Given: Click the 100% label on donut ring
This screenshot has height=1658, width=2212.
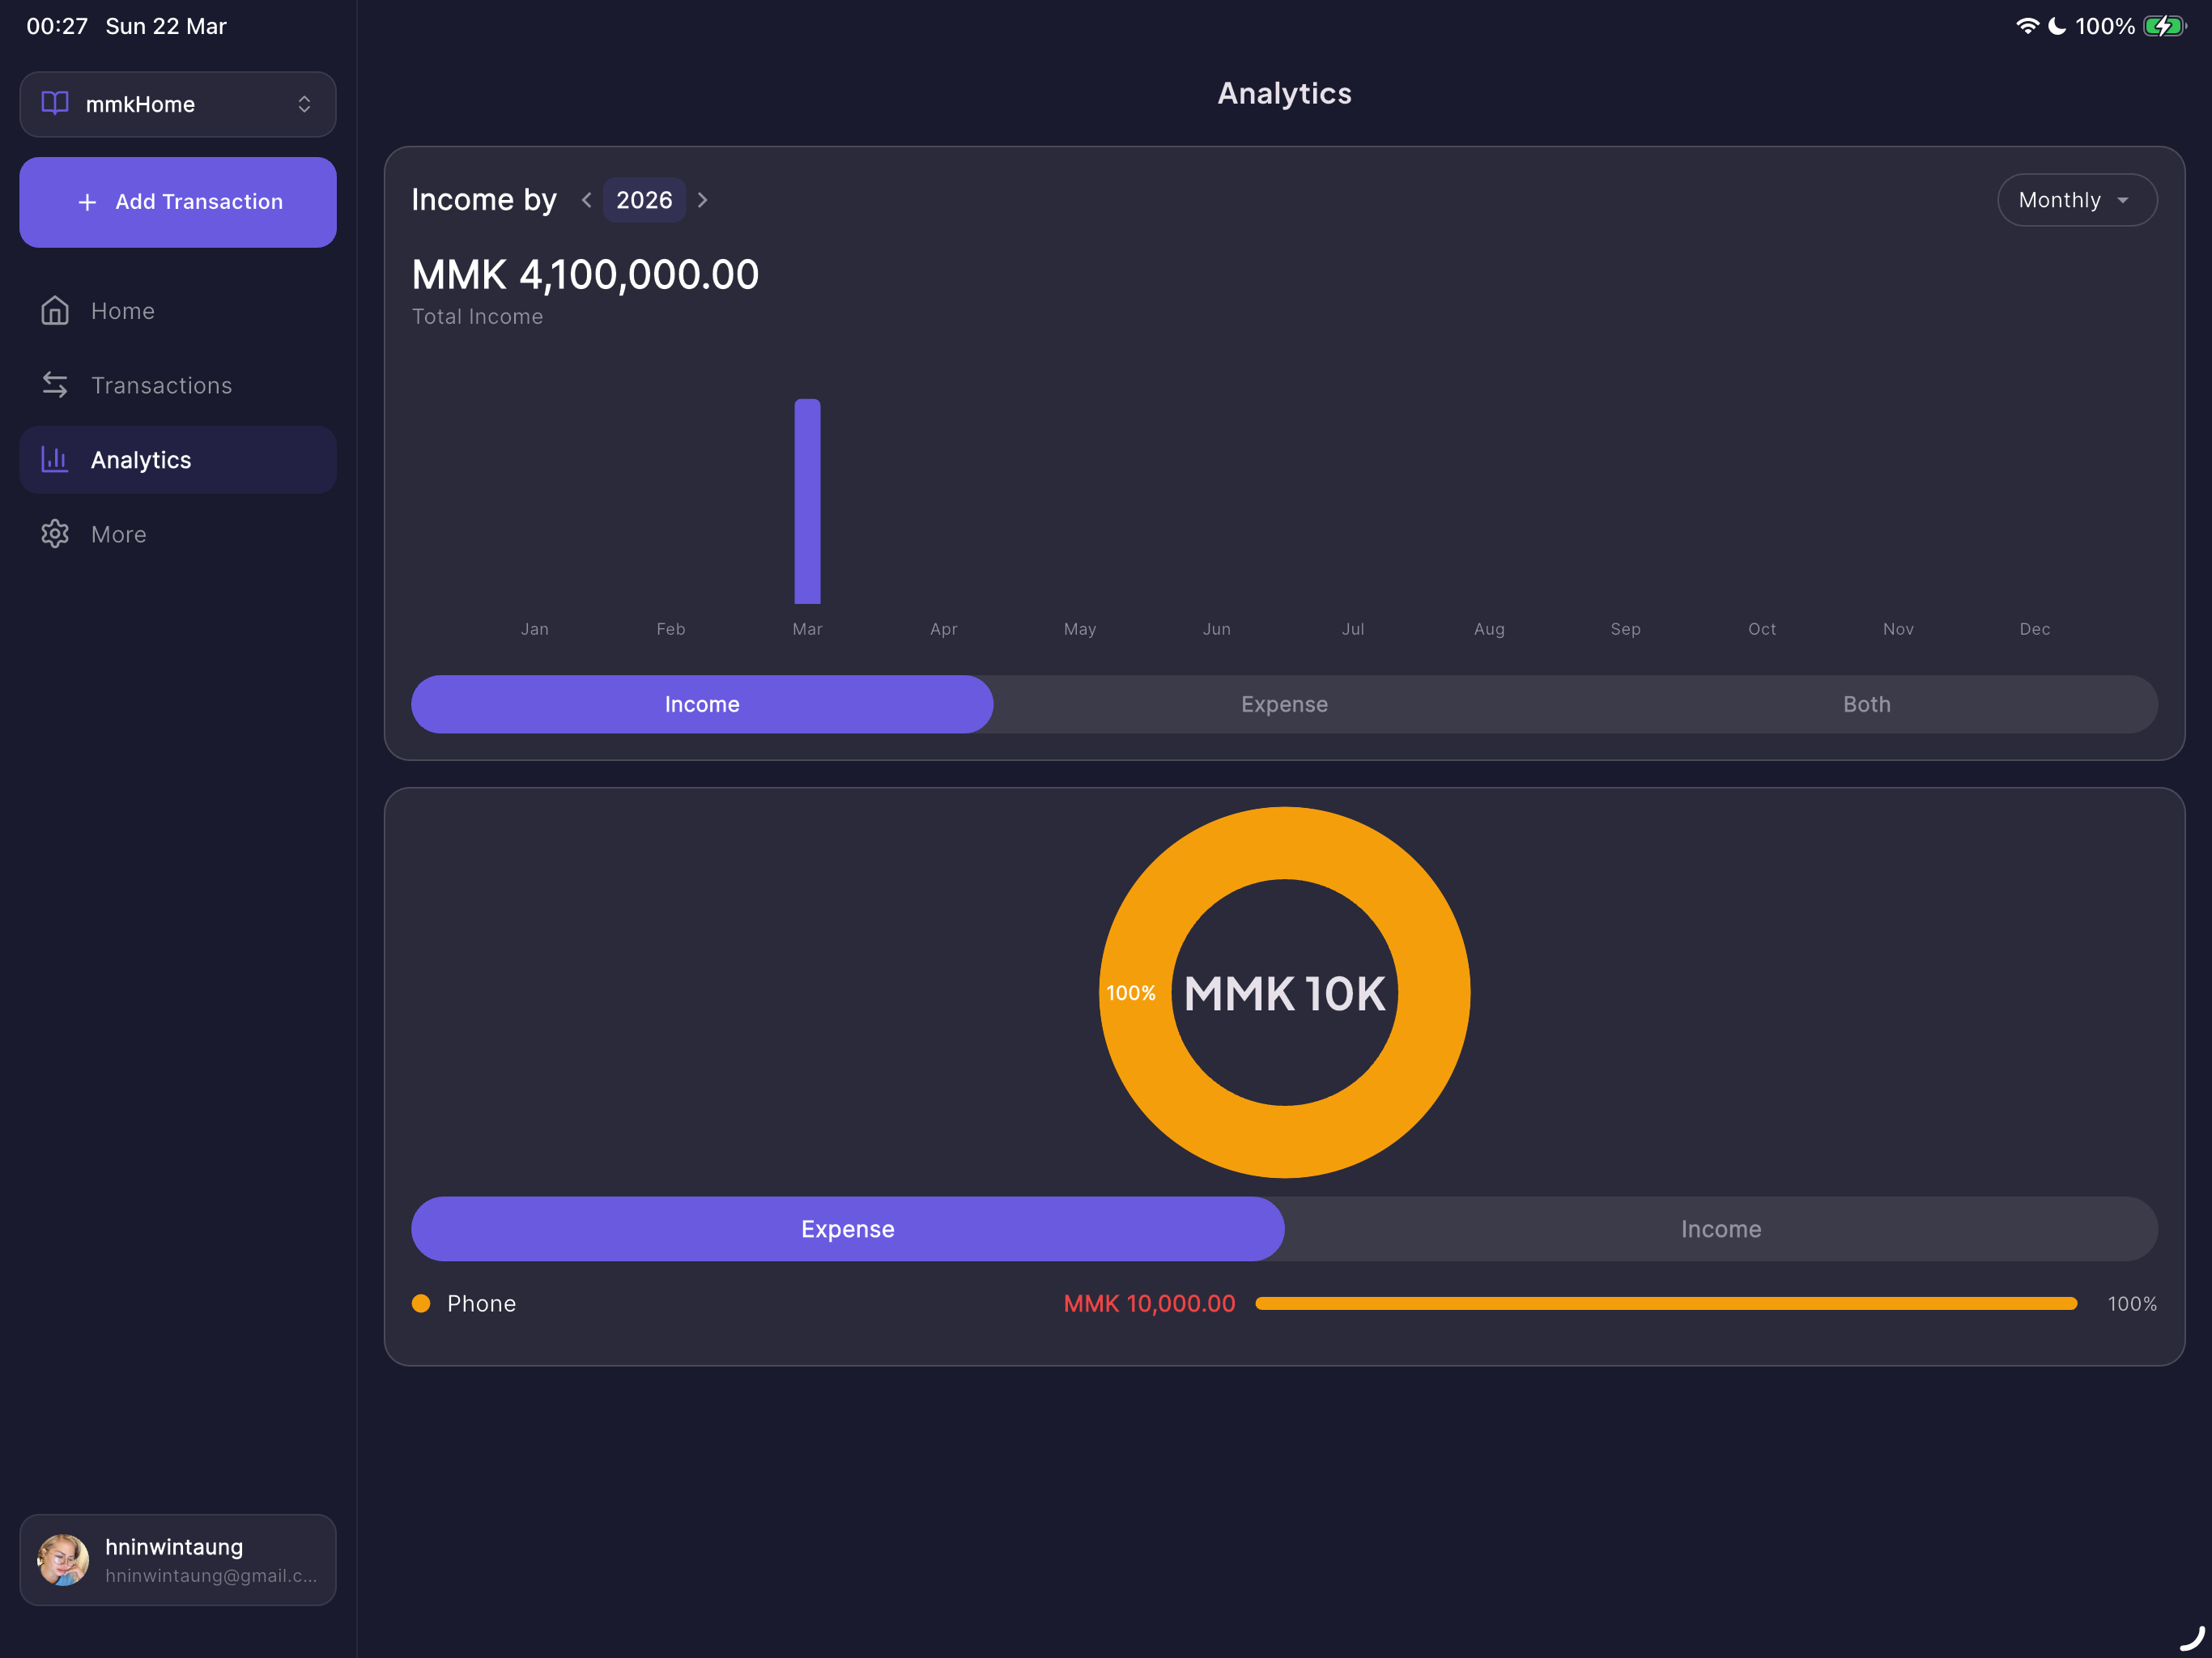Looking at the screenshot, I should click(x=1130, y=993).
